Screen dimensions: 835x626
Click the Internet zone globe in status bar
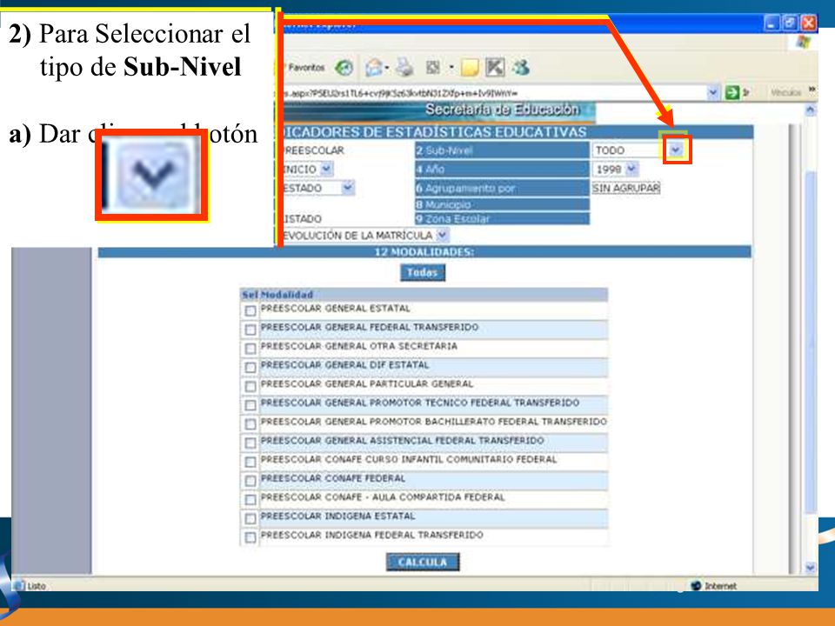[696, 585]
